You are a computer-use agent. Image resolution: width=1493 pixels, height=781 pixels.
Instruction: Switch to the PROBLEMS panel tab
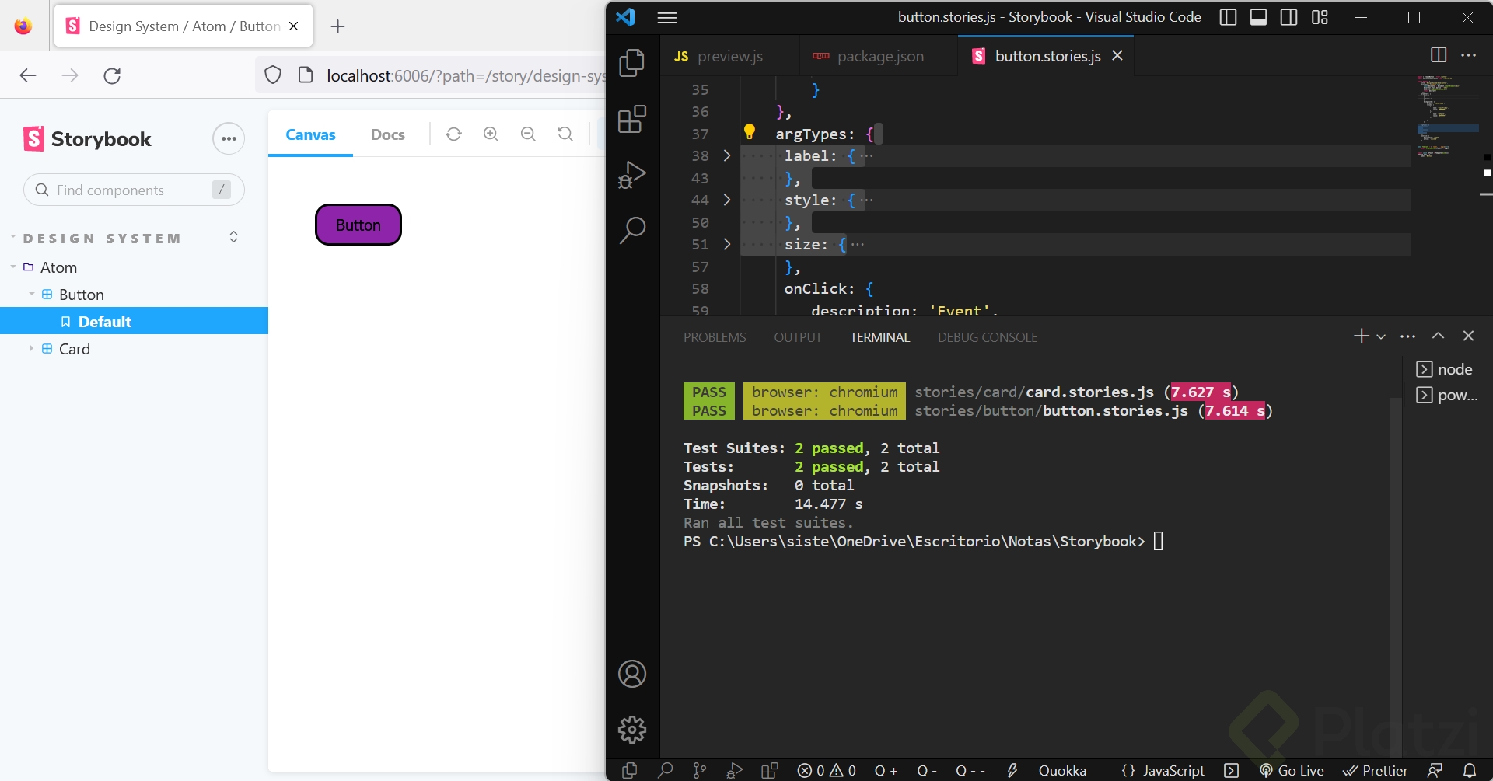[x=714, y=337]
